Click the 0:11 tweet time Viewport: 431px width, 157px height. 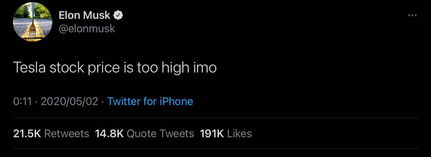point(22,101)
